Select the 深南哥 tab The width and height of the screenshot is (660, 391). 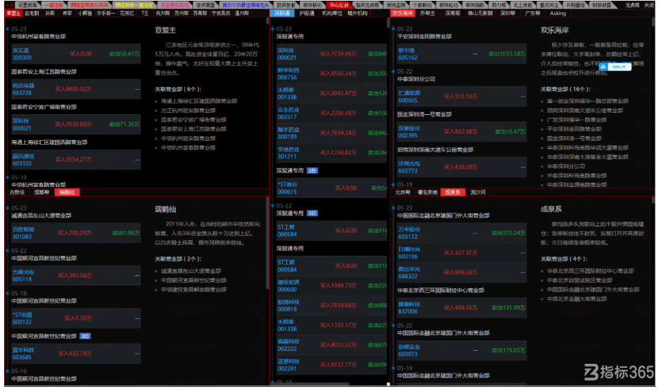[x=453, y=13]
